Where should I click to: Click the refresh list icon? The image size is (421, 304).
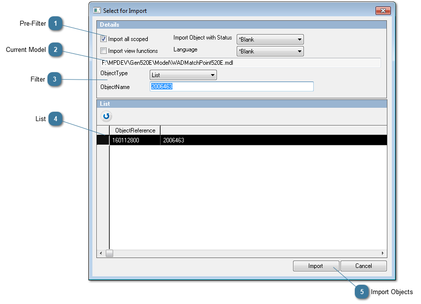[106, 116]
